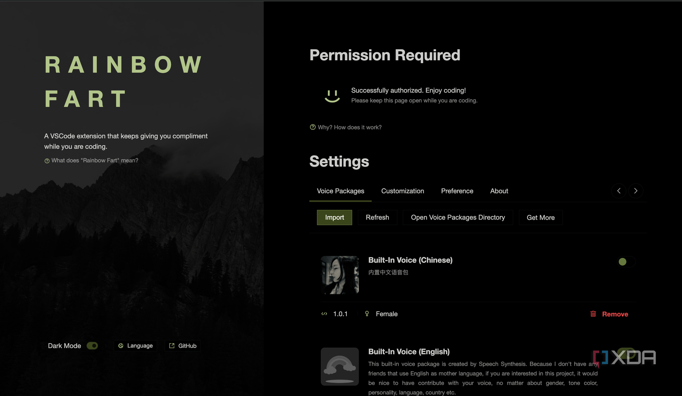Viewport: 682px width, 396px height.
Task: Click the left chevron to scroll settings tabs
Action: point(619,191)
